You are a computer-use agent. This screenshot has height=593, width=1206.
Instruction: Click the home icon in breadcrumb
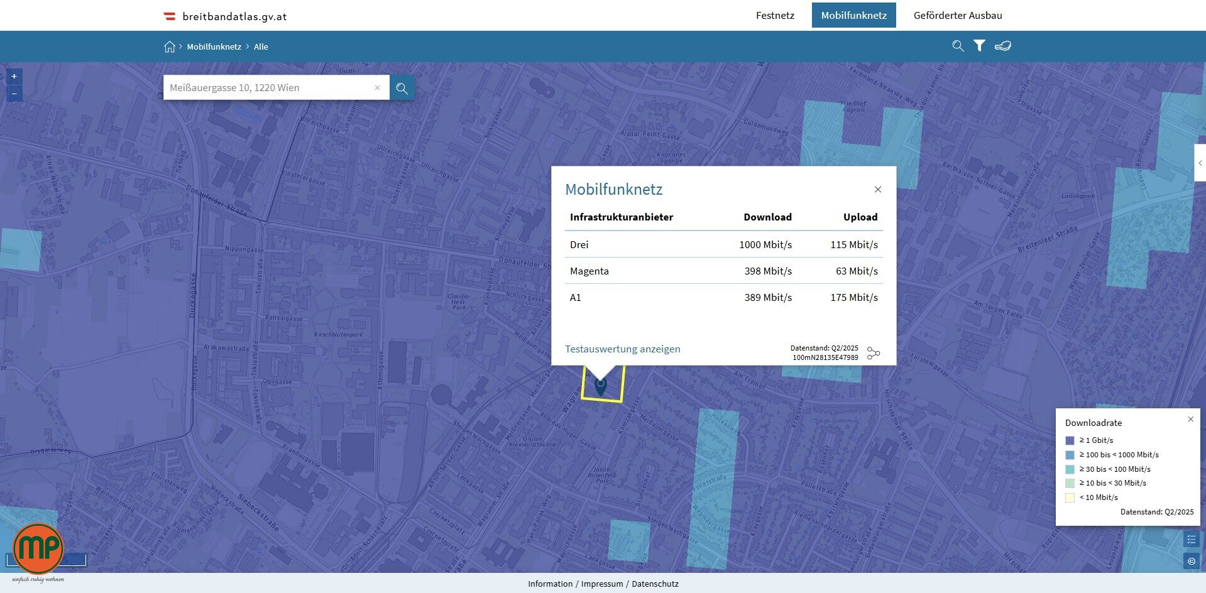[x=170, y=46]
